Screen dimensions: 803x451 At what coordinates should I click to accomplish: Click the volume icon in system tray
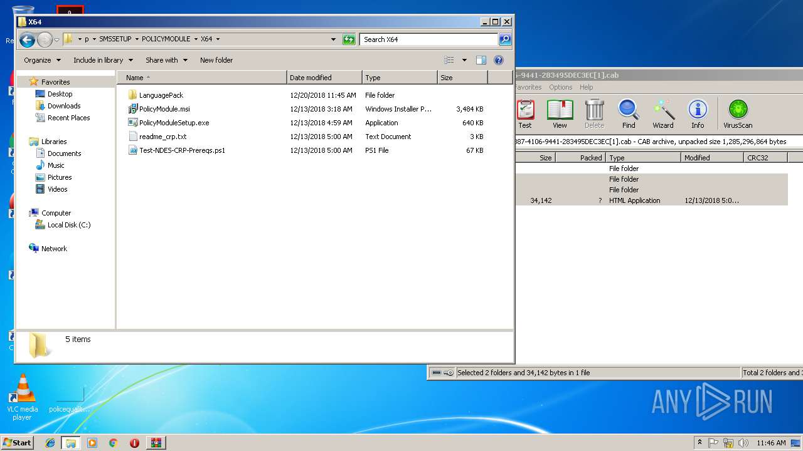[743, 443]
